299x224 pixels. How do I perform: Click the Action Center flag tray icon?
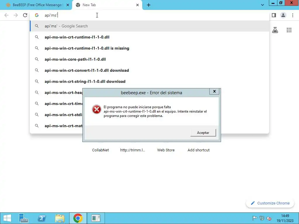pyautogui.click(x=255, y=218)
